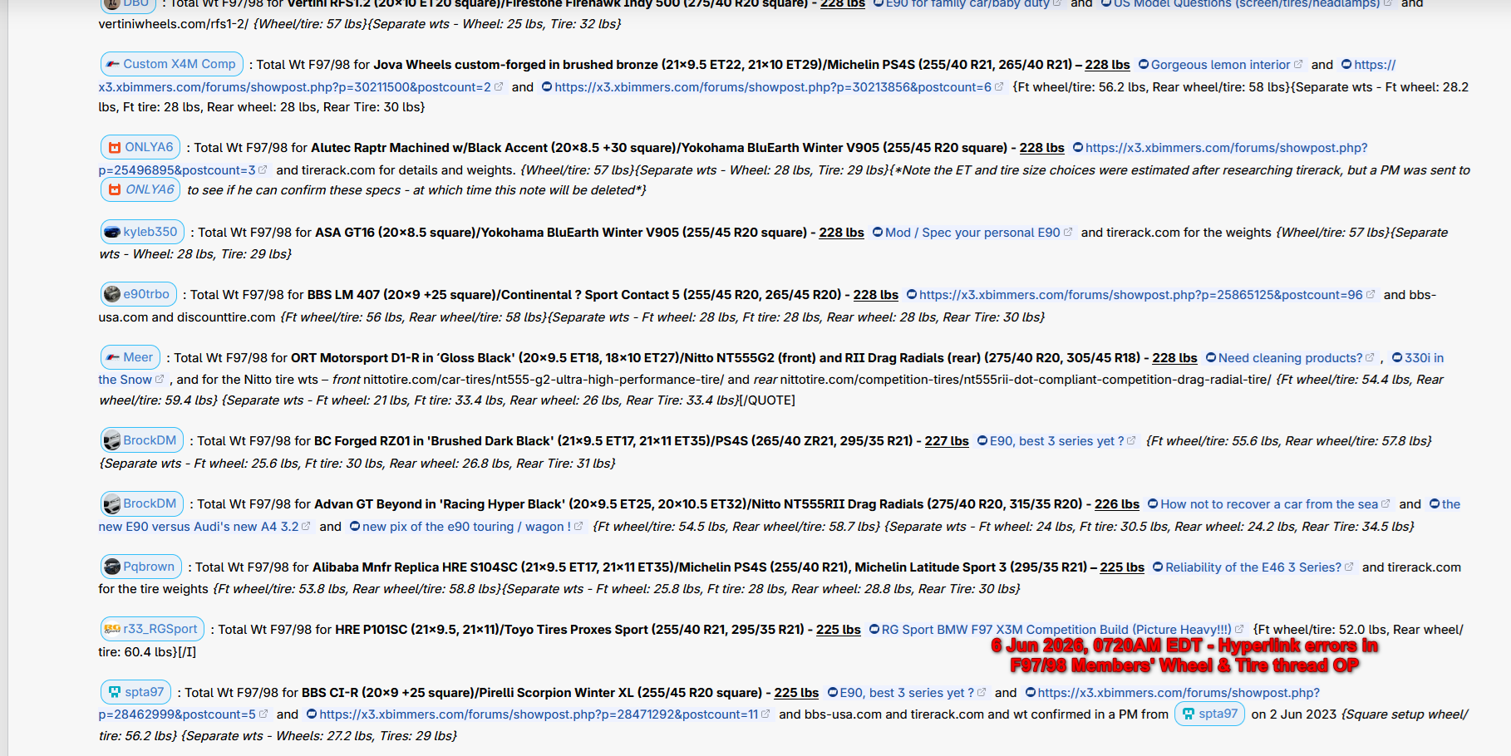The width and height of the screenshot is (1511, 756).
Task: Click the bold text "Alibaba Mnfr Replica HRE S104SC"
Action: [415, 567]
